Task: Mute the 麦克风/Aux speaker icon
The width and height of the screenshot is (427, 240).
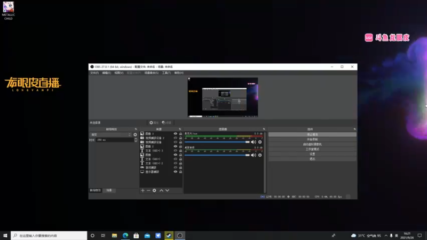Action: tap(254, 142)
